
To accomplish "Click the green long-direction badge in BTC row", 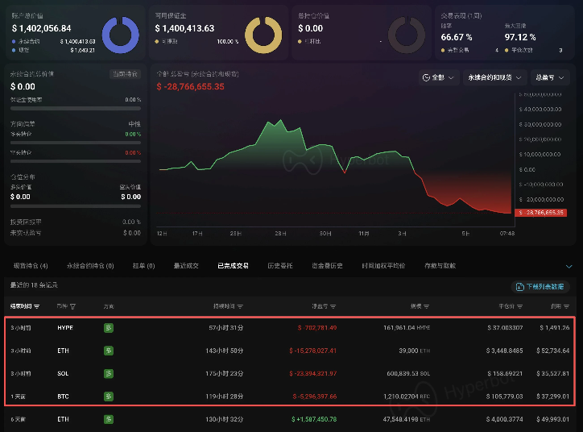I will click(x=109, y=397).
